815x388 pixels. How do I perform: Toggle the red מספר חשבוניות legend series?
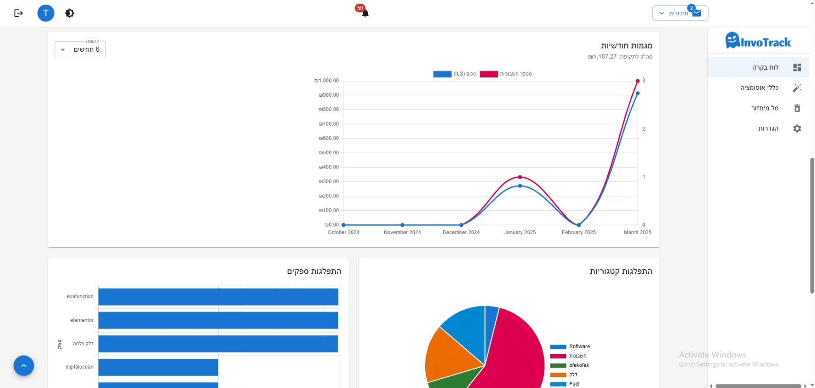(x=505, y=74)
